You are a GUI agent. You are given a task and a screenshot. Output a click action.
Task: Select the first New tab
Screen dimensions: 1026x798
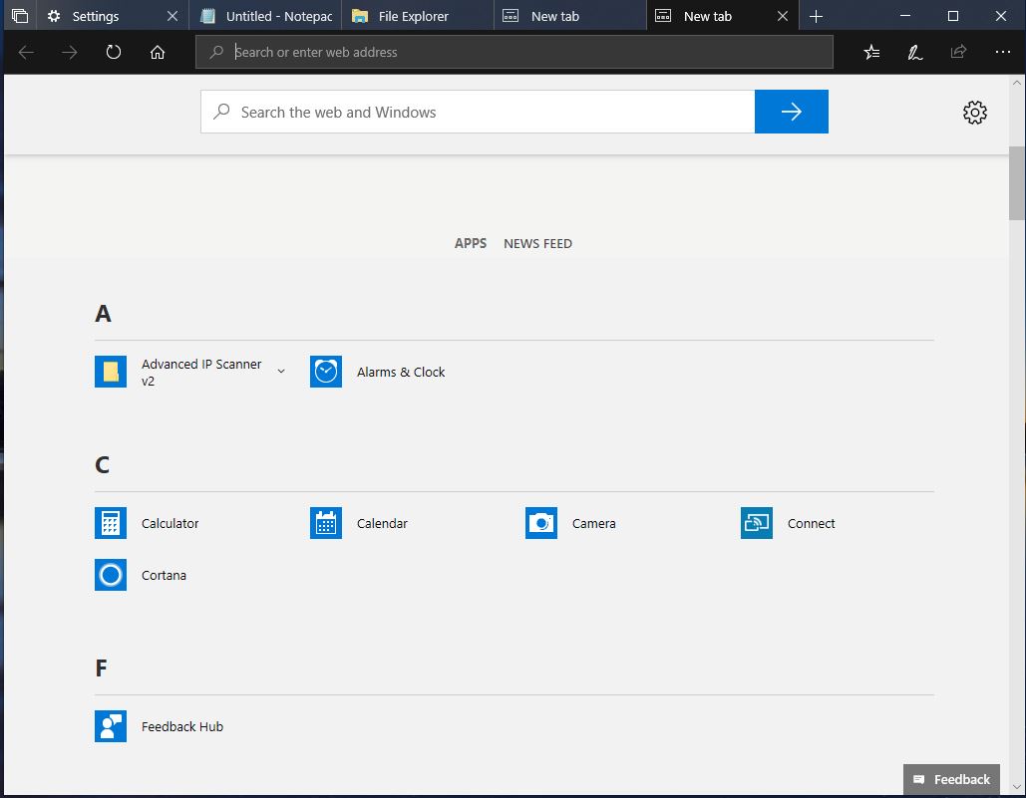570,16
